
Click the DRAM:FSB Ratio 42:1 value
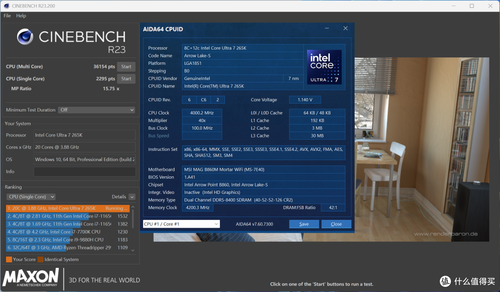[333, 207]
